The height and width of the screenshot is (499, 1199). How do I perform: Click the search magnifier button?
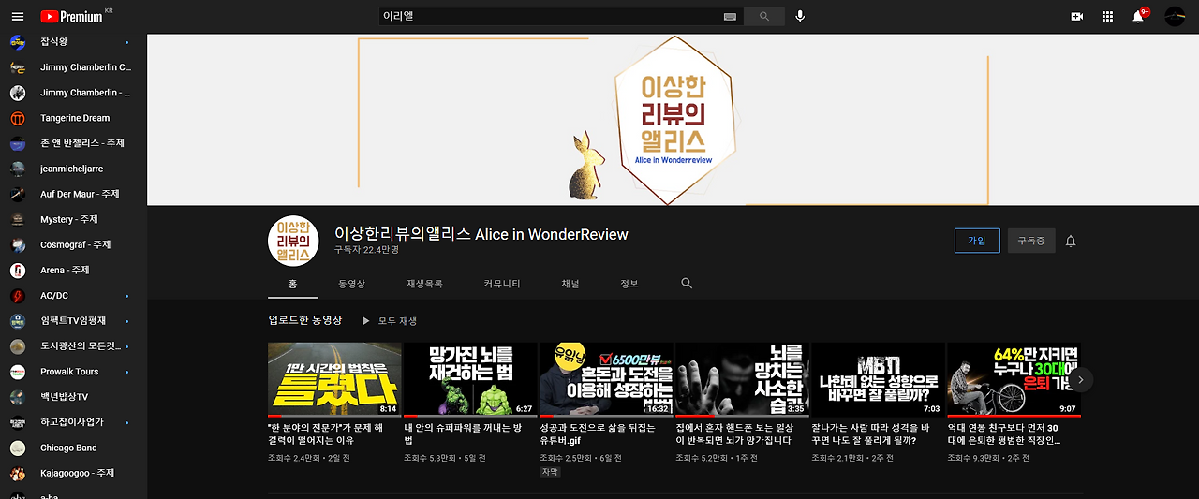click(764, 16)
